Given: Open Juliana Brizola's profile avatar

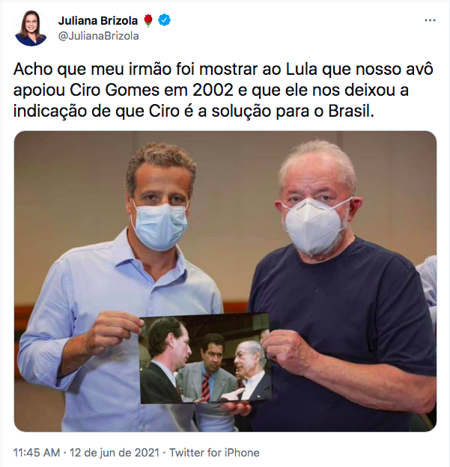Looking at the screenshot, I should (x=31, y=28).
